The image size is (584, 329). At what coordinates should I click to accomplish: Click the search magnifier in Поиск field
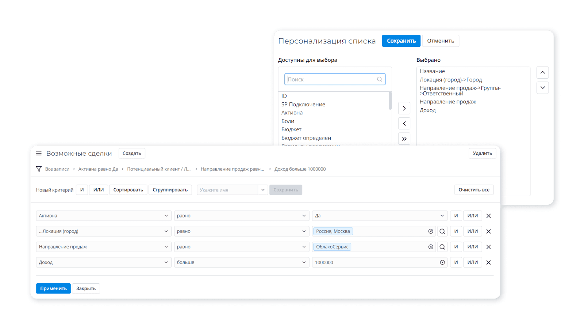pyautogui.click(x=380, y=79)
